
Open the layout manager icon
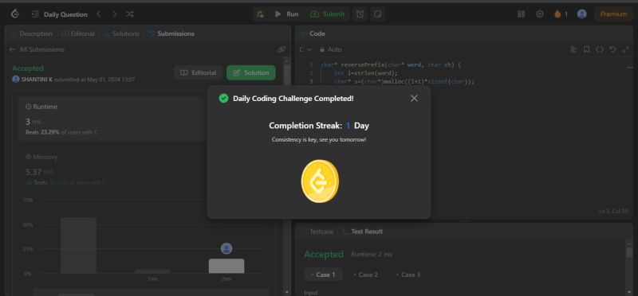[x=522, y=14]
